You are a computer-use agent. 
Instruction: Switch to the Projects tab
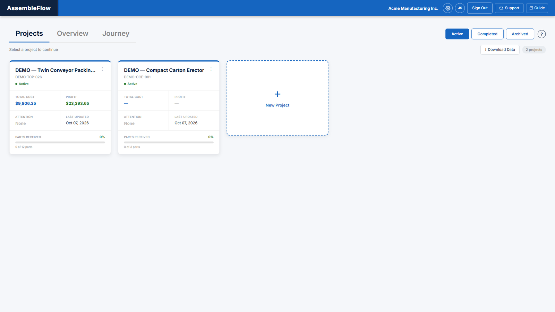point(29,34)
